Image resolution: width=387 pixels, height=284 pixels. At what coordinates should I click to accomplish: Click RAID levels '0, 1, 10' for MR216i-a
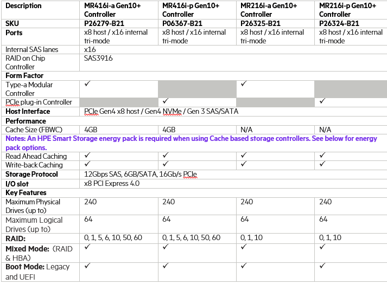tap(251, 237)
